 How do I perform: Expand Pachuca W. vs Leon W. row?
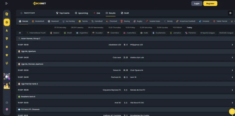[125, 77]
